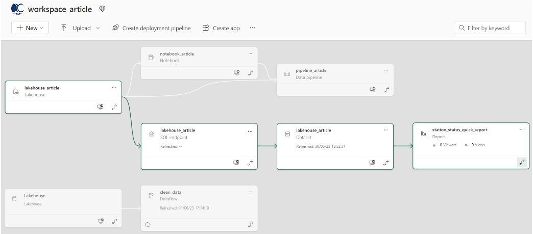Click the workspace_article logo icon
The image size is (533, 234).
[x=17, y=9]
